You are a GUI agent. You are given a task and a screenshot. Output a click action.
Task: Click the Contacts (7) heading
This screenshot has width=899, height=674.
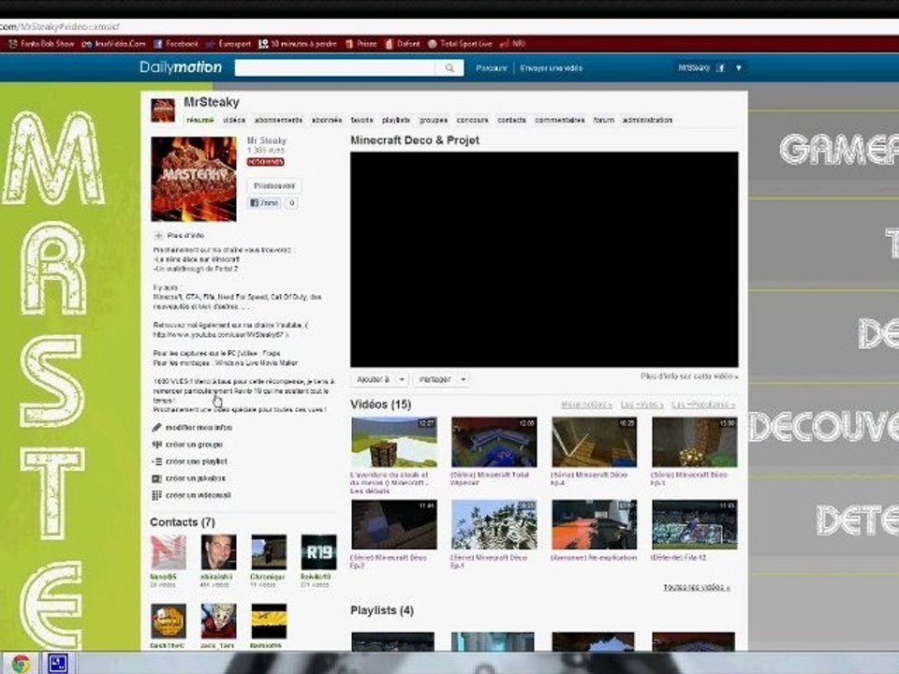(183, 522)
